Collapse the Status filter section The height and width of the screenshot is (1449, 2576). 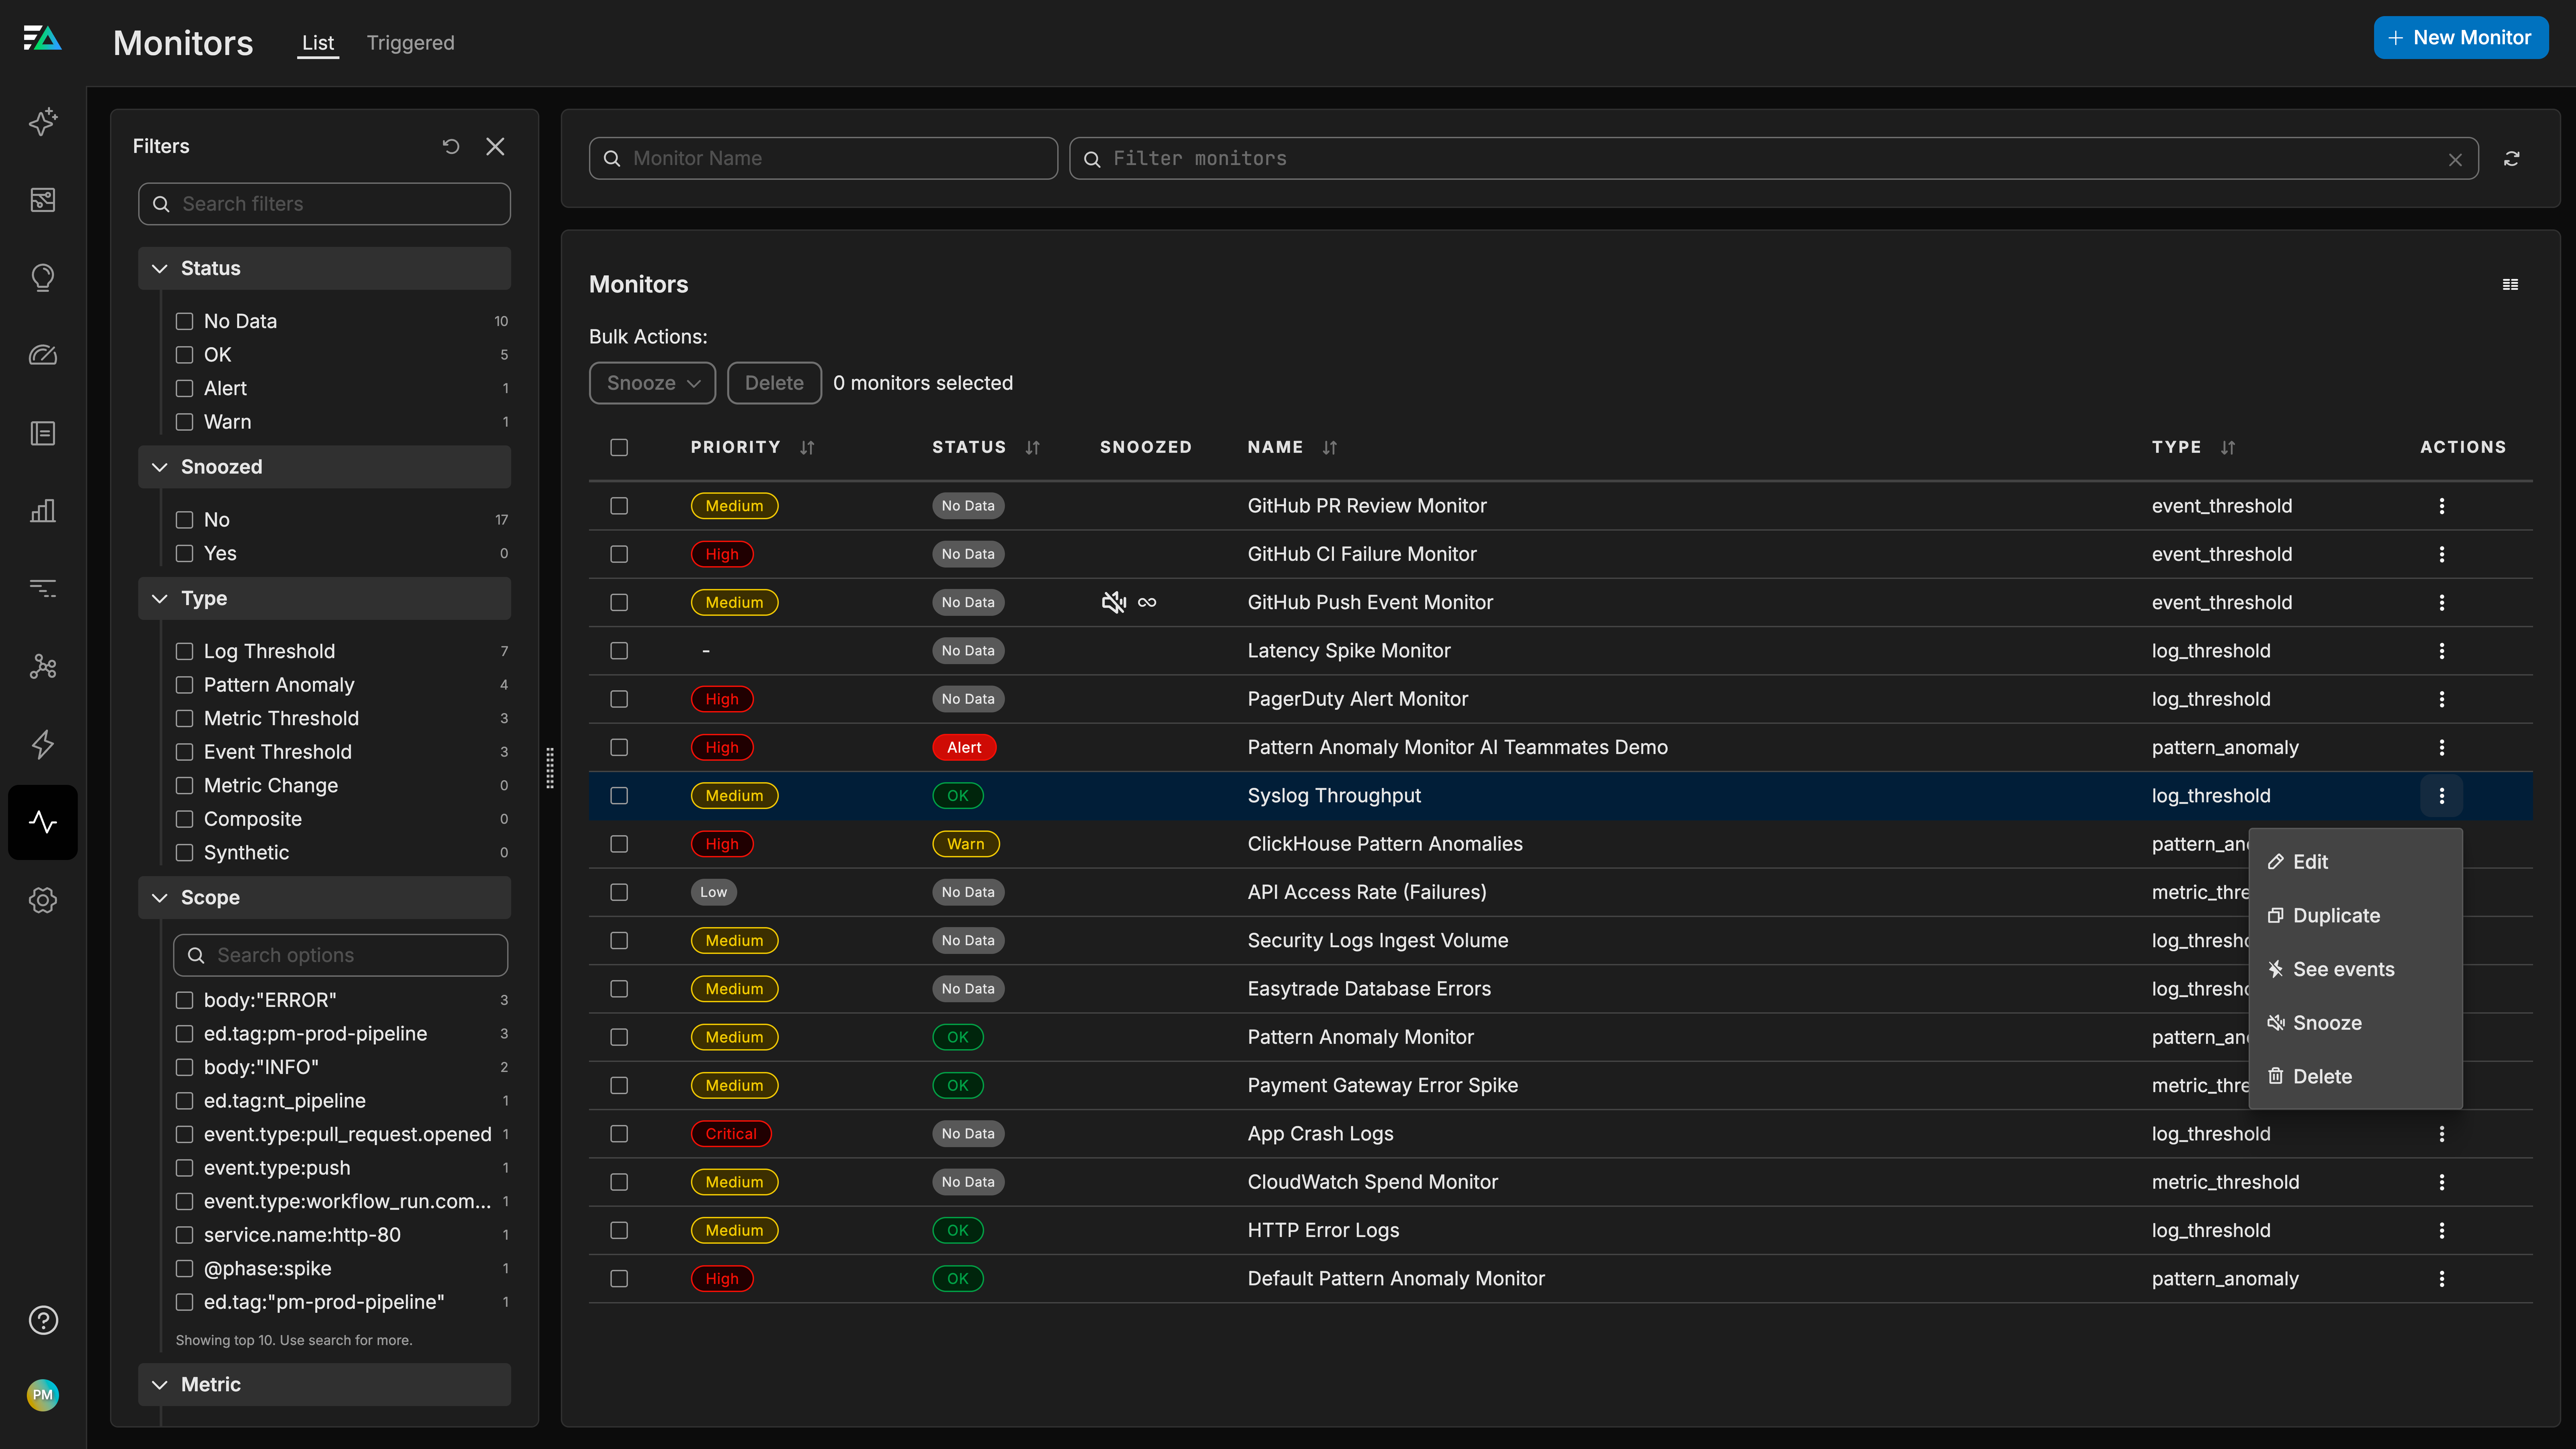324,268
